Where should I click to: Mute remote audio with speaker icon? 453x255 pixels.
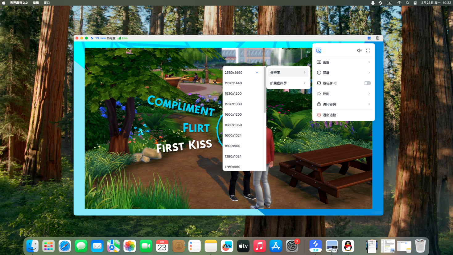[359, 50]
